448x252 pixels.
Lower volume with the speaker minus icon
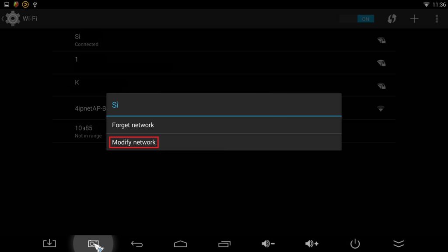click(268, 243)
